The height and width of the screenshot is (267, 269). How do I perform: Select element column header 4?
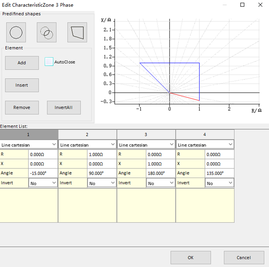(x=205, y=135)
